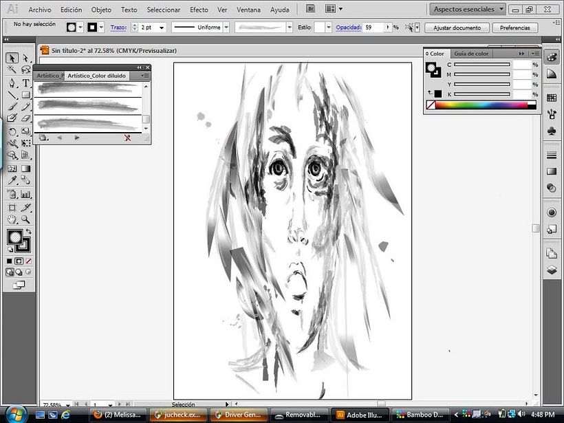This screenshot has width=564, height=423.
Task: Open the Swatches panel icon in dock
Action: [x=551, y=98]
